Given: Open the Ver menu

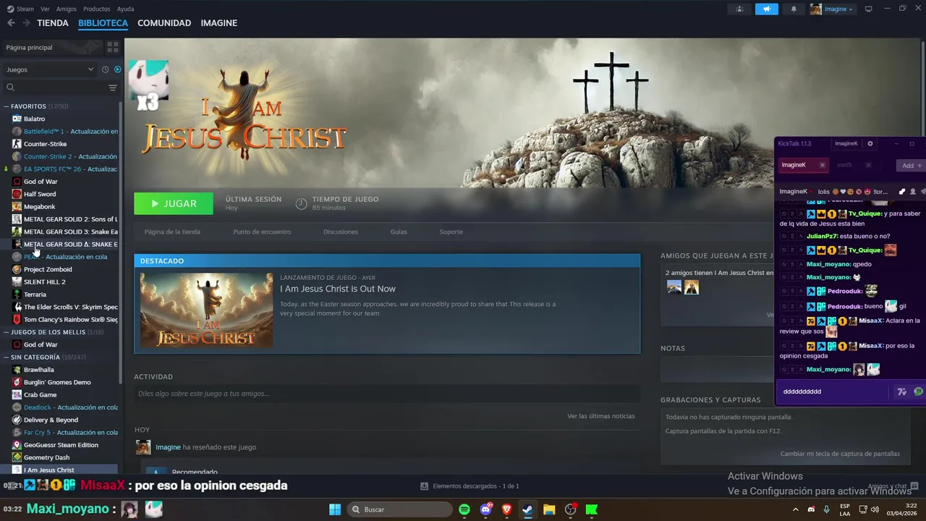Looking at the screenshot, I should (45, 9).
